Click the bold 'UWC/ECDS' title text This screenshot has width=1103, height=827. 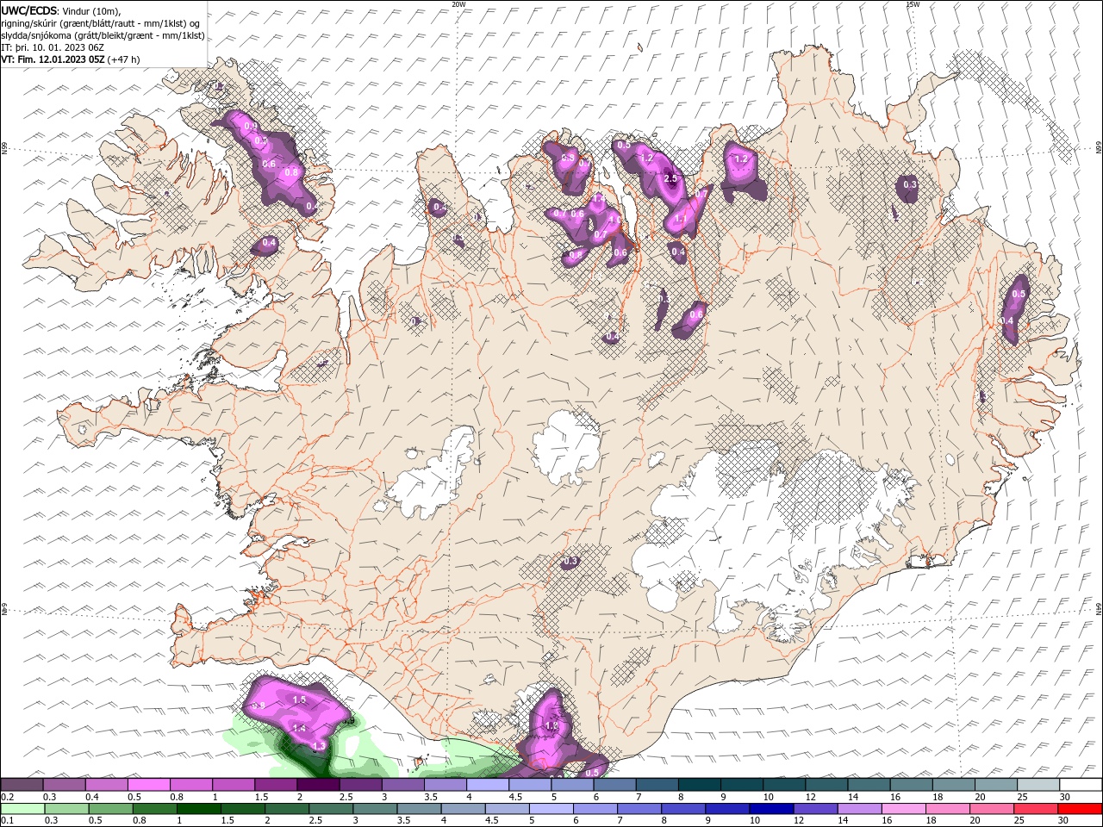tap(28, 11)
